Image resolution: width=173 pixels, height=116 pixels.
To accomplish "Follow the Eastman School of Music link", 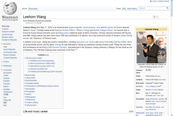I will coord(65,30).
